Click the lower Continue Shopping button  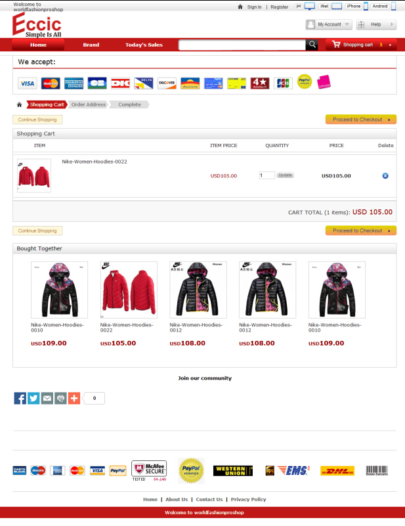pyautogui.click(x=37, y=230)
